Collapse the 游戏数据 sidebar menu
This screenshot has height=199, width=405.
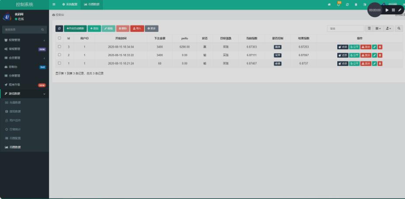[x=24, y=94]
